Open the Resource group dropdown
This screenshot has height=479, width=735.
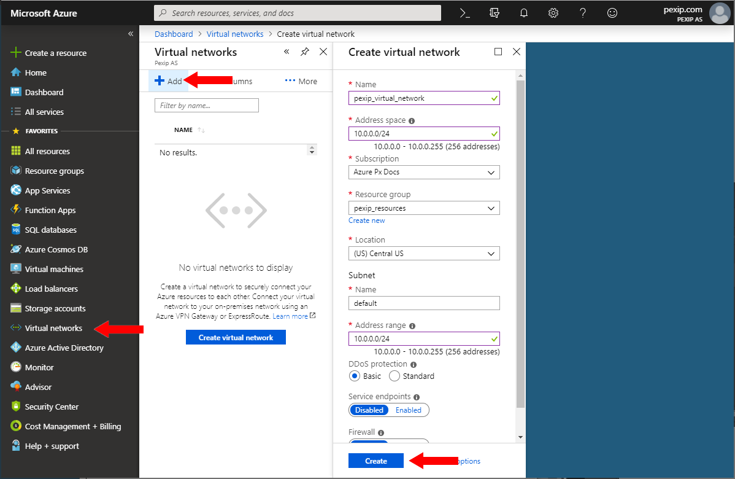(x=424, y=208)
